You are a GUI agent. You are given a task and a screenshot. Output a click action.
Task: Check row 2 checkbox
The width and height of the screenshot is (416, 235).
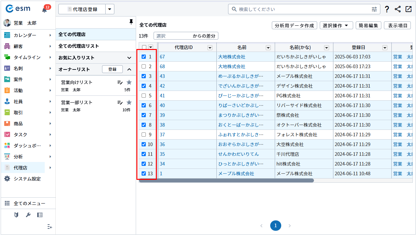[x=144, y=67]
